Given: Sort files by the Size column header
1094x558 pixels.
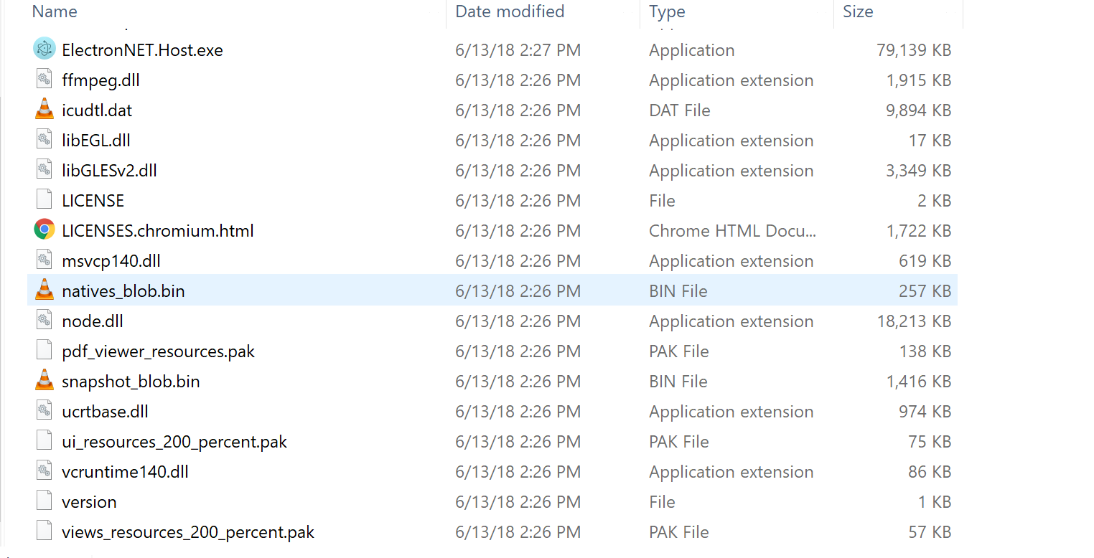Looking at the screenshot, I should tap(858, 11).
